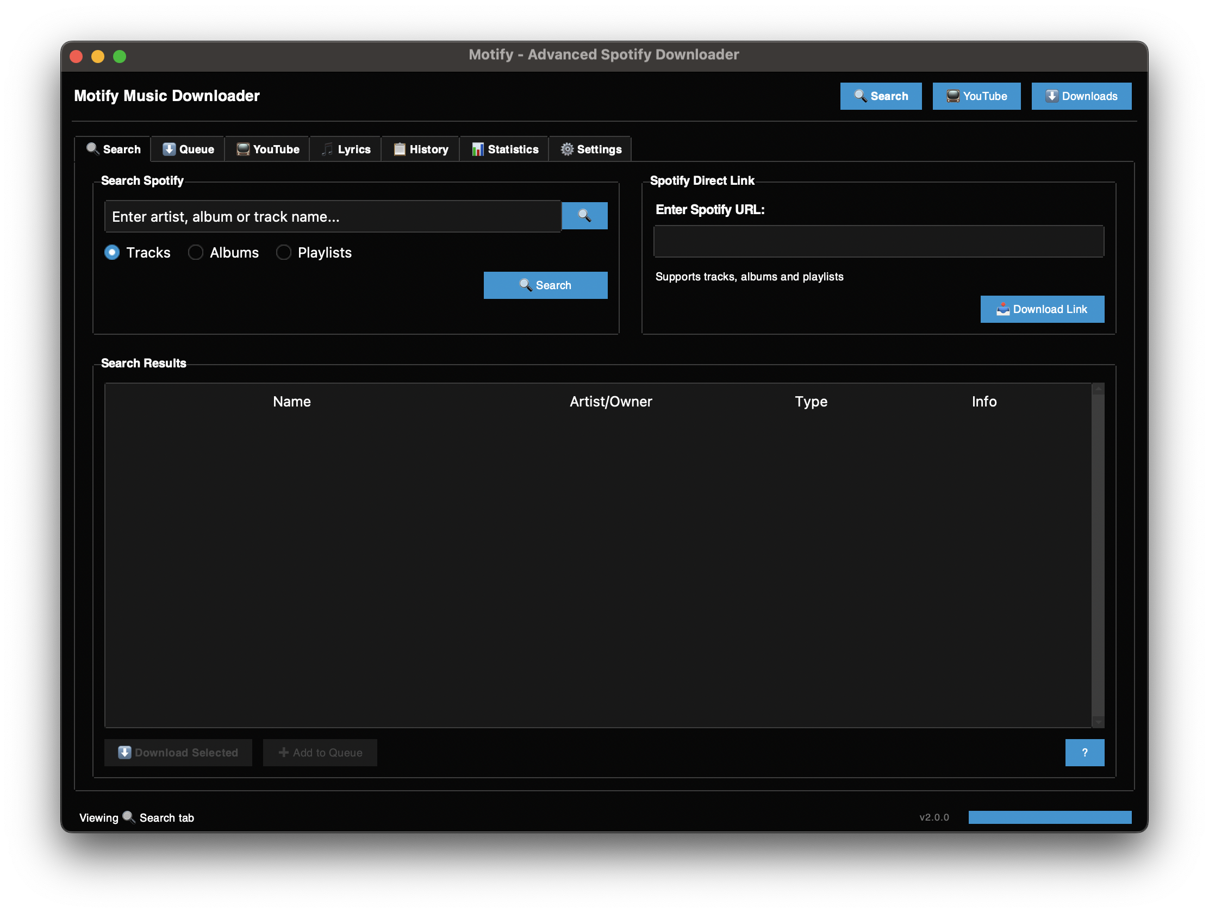This screenshot has height=913, width=1209.
Task: Sort results by Type column
Action: [811, 402]
